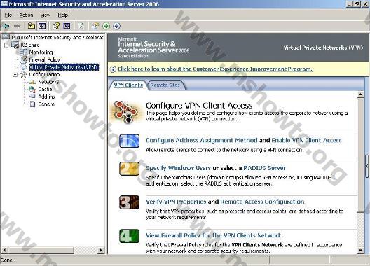Open the Help menu

63,15
